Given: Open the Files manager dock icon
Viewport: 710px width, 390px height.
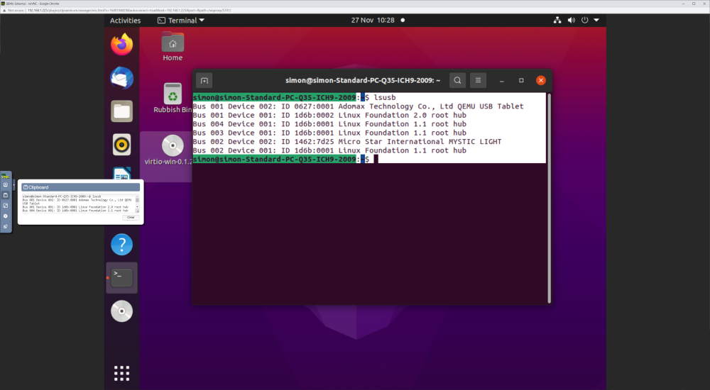Looking at the screenshot, I should pos(122,111).
